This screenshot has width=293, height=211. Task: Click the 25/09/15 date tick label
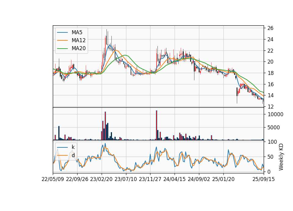coord(263,179)
